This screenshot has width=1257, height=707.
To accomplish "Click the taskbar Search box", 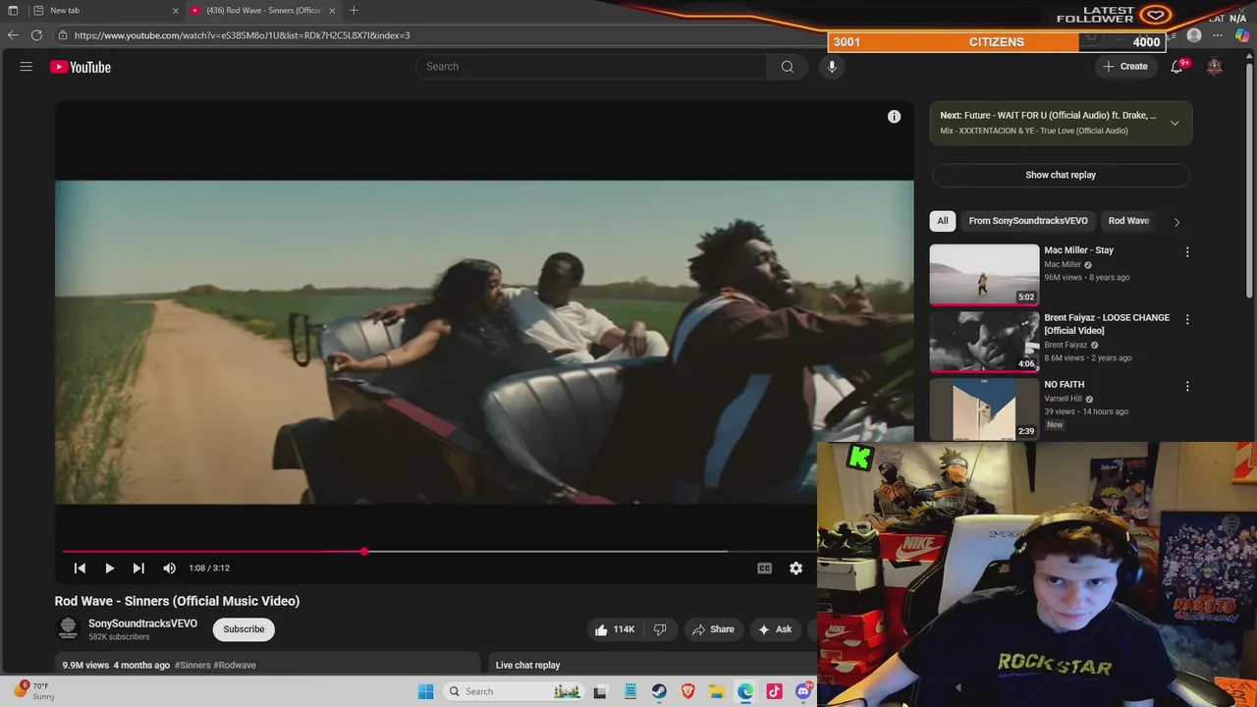I will 514,691.
